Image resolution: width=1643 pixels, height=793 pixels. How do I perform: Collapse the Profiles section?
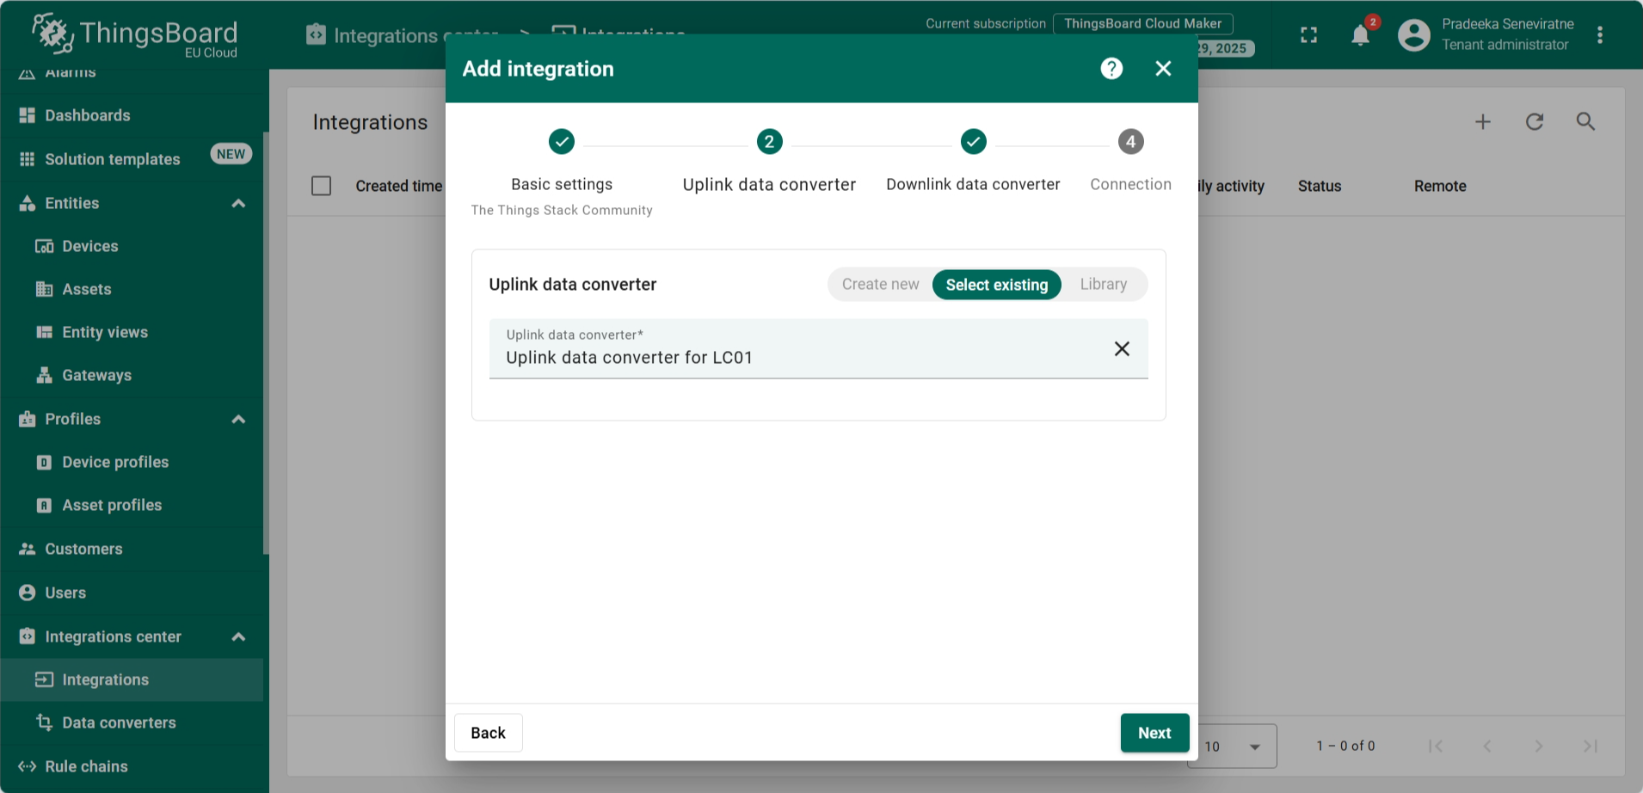pyautogui.click(x=238, y=420)
